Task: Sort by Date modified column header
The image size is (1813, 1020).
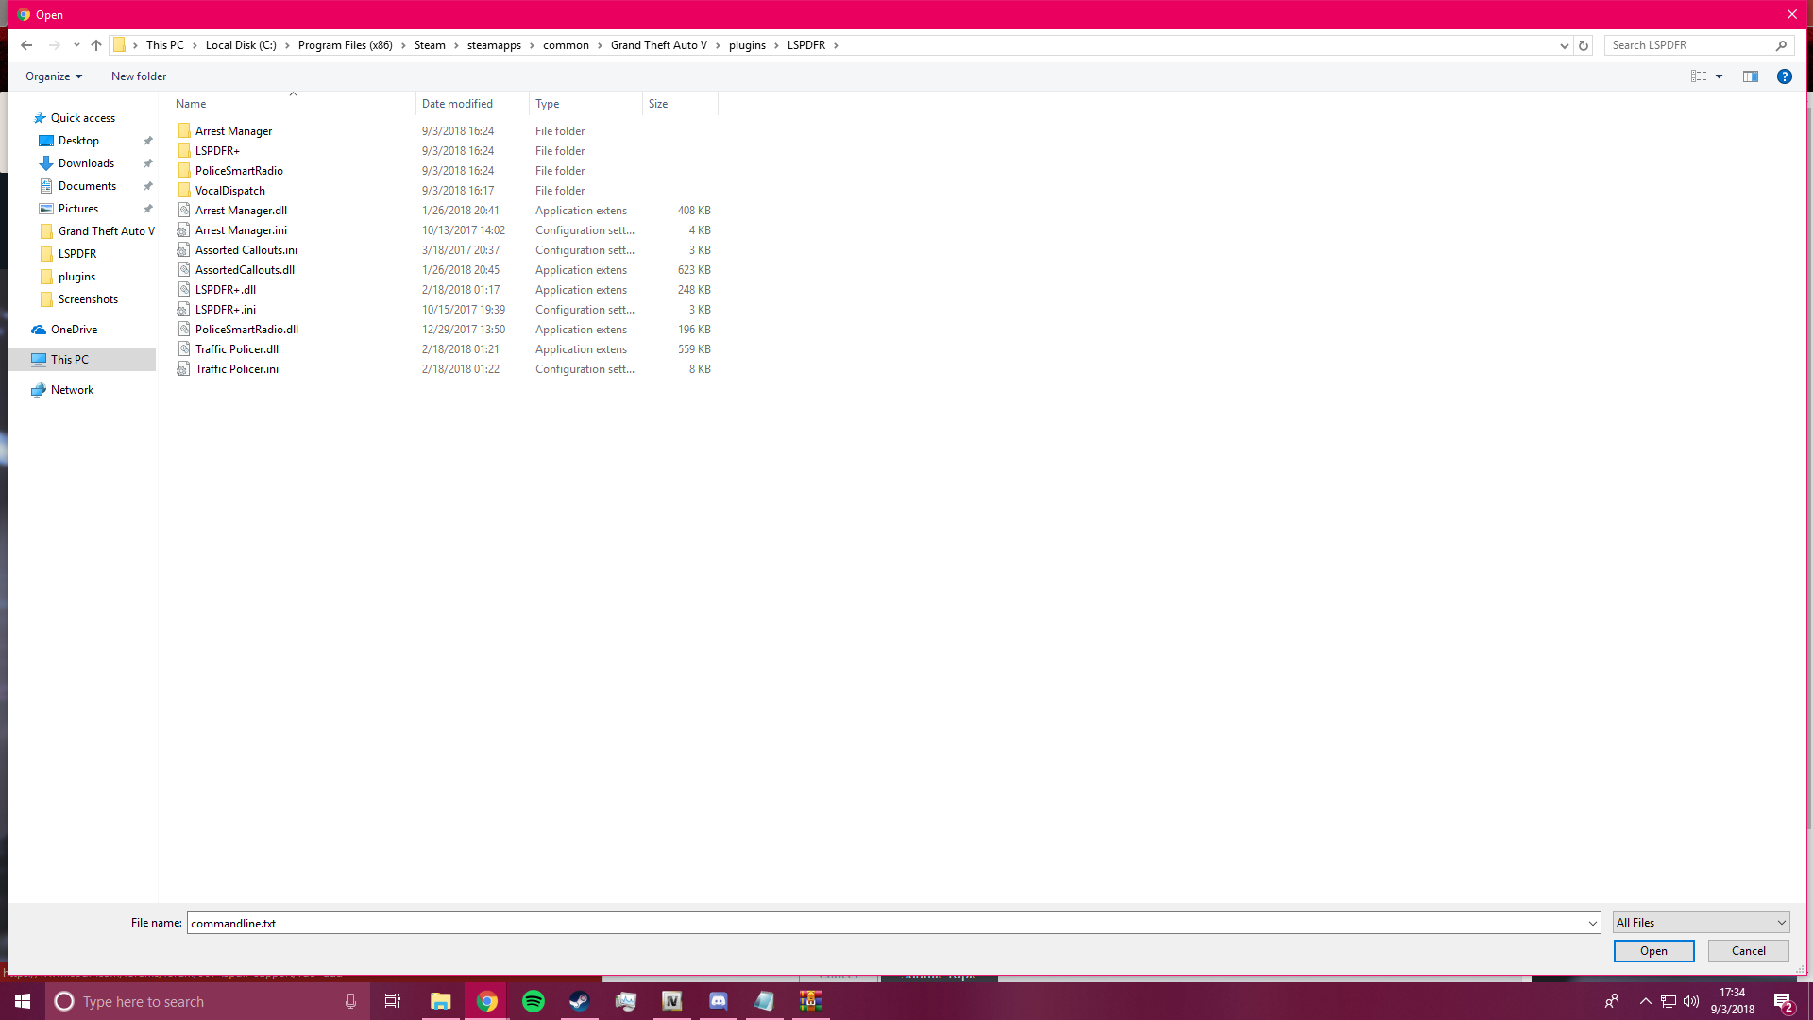Action: point(457,104)
